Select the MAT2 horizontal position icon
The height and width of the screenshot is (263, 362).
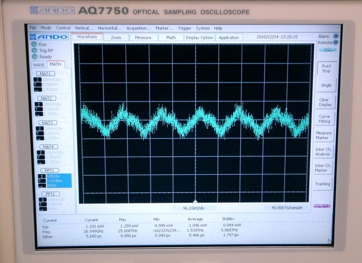pyautogui.click(x=39, y=114)
